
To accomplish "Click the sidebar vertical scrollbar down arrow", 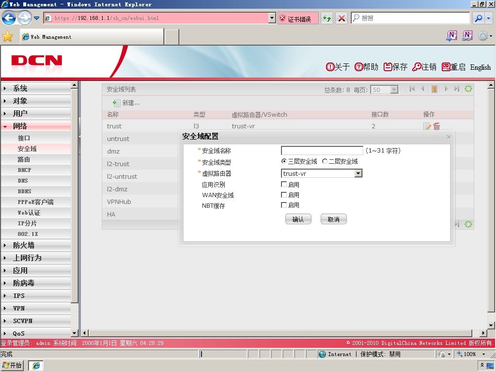I will [x=75, y=333].
